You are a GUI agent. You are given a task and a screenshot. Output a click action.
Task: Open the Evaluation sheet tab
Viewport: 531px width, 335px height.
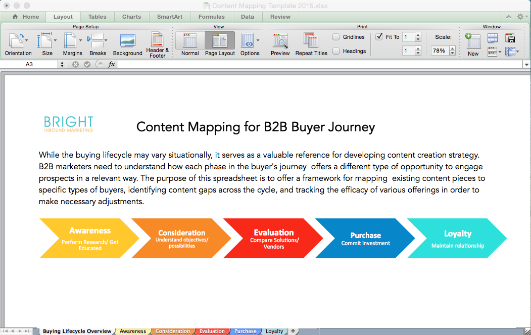(x=212, y=331)
